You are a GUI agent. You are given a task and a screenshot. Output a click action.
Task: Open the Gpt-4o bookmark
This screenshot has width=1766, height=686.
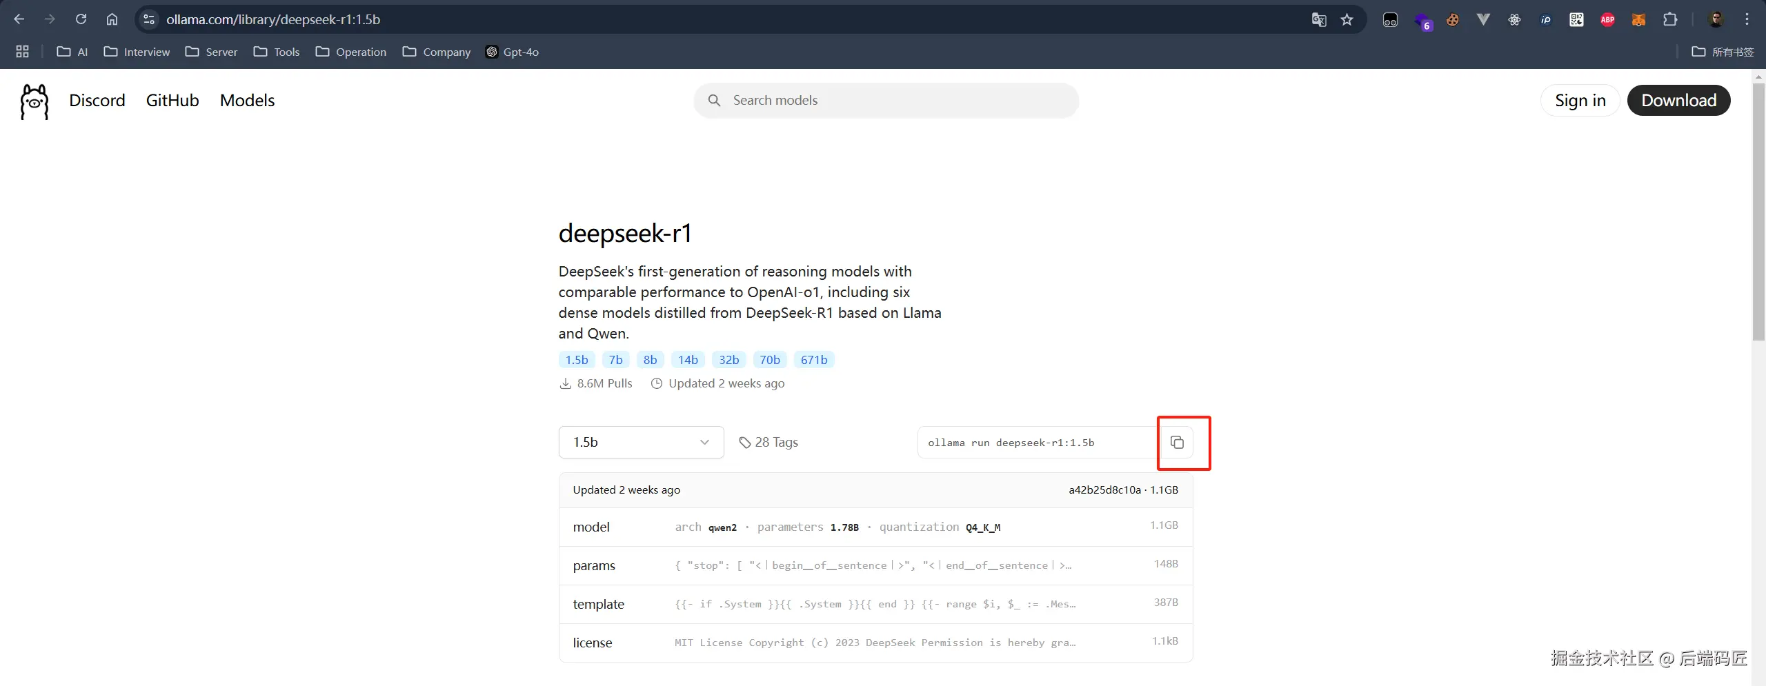coord(512,52)
